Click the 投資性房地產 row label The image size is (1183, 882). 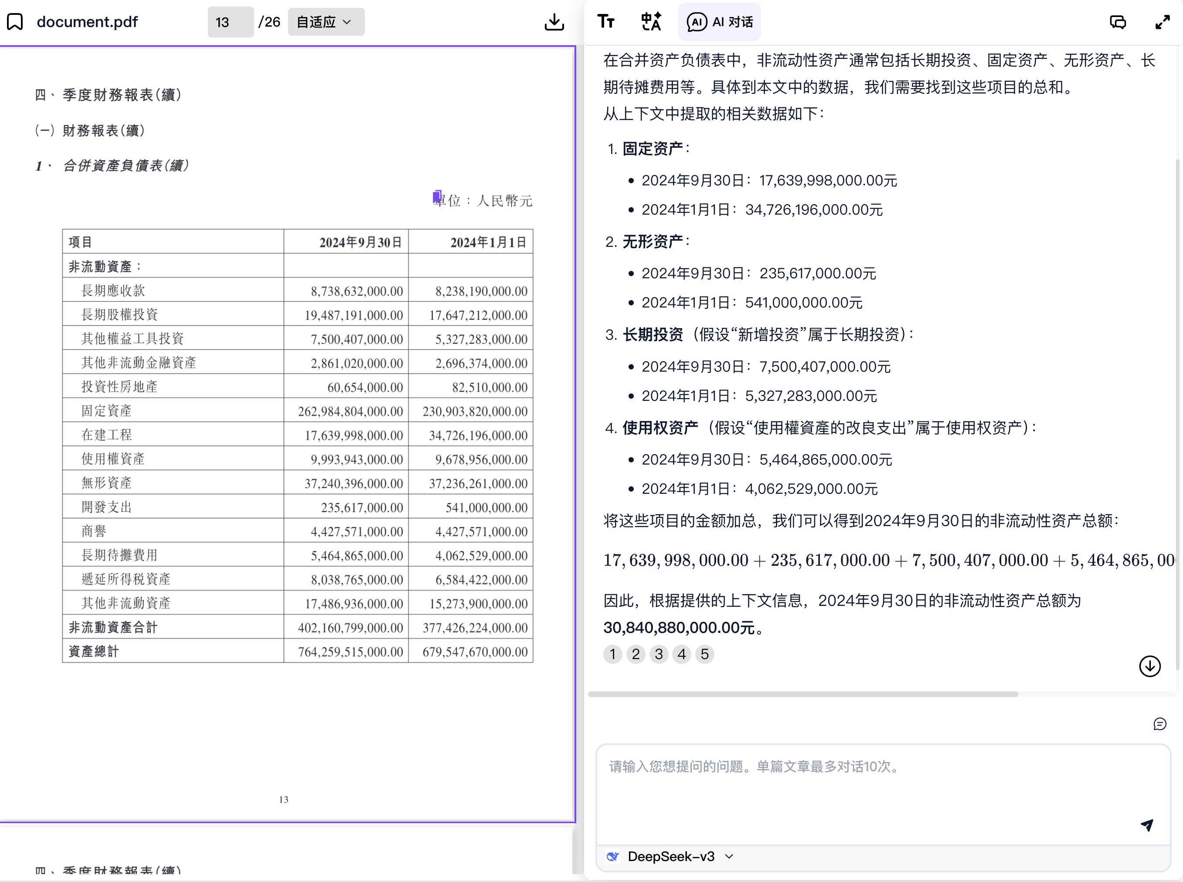click(x=119, y=386)
